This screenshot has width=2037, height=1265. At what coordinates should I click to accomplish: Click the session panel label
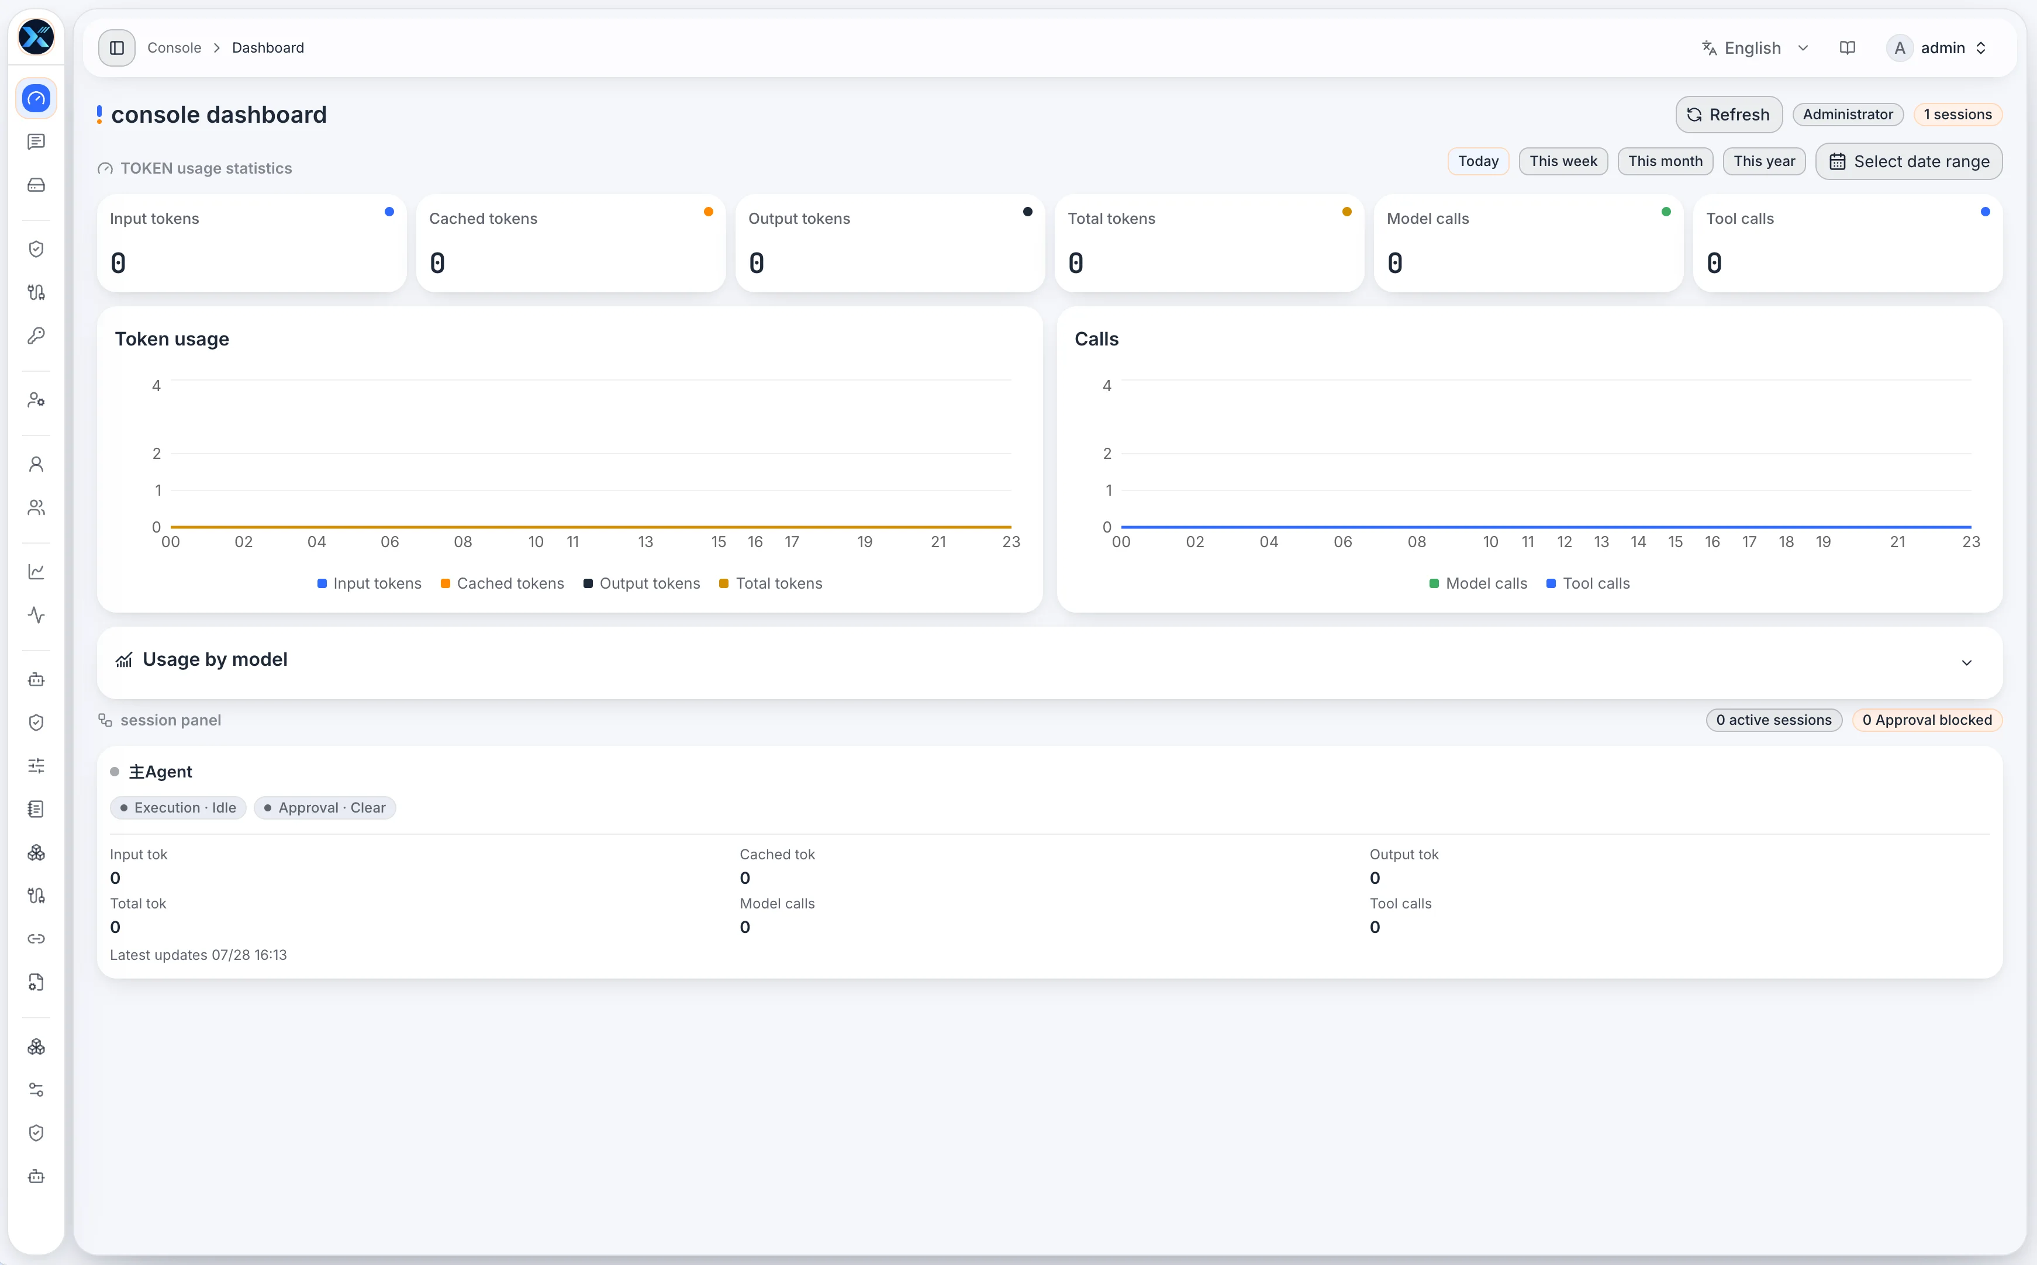[171, 720]
